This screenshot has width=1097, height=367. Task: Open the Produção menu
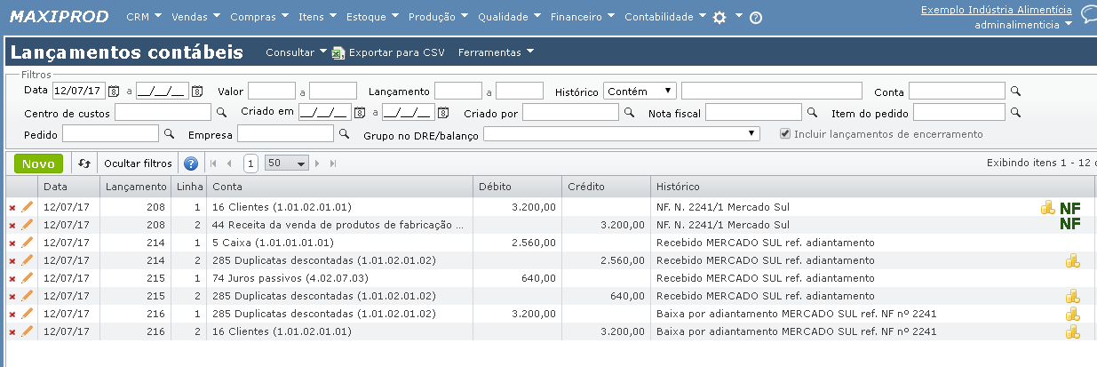pyautogui.click(x=439, y=17)
